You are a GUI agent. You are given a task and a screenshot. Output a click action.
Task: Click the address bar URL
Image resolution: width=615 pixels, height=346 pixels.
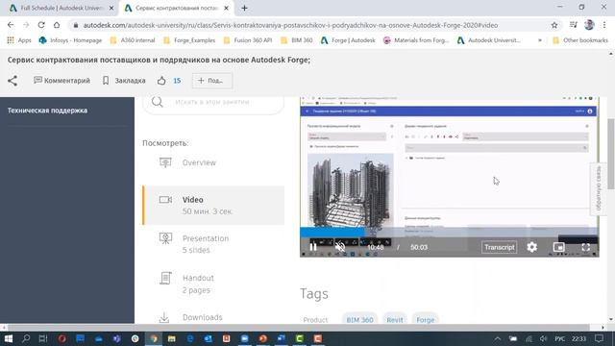tap(290, 25)
